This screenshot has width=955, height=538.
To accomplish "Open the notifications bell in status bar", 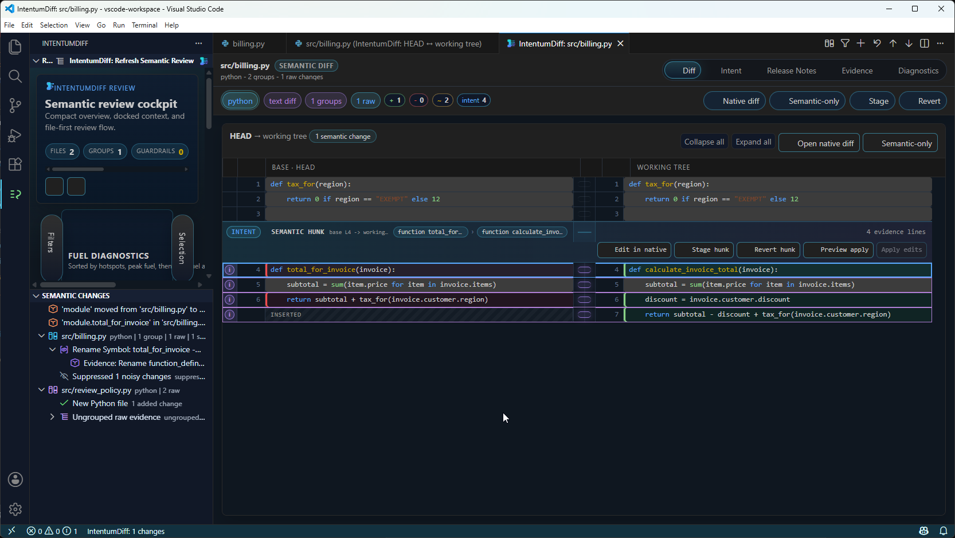I will tap(943, 531).
